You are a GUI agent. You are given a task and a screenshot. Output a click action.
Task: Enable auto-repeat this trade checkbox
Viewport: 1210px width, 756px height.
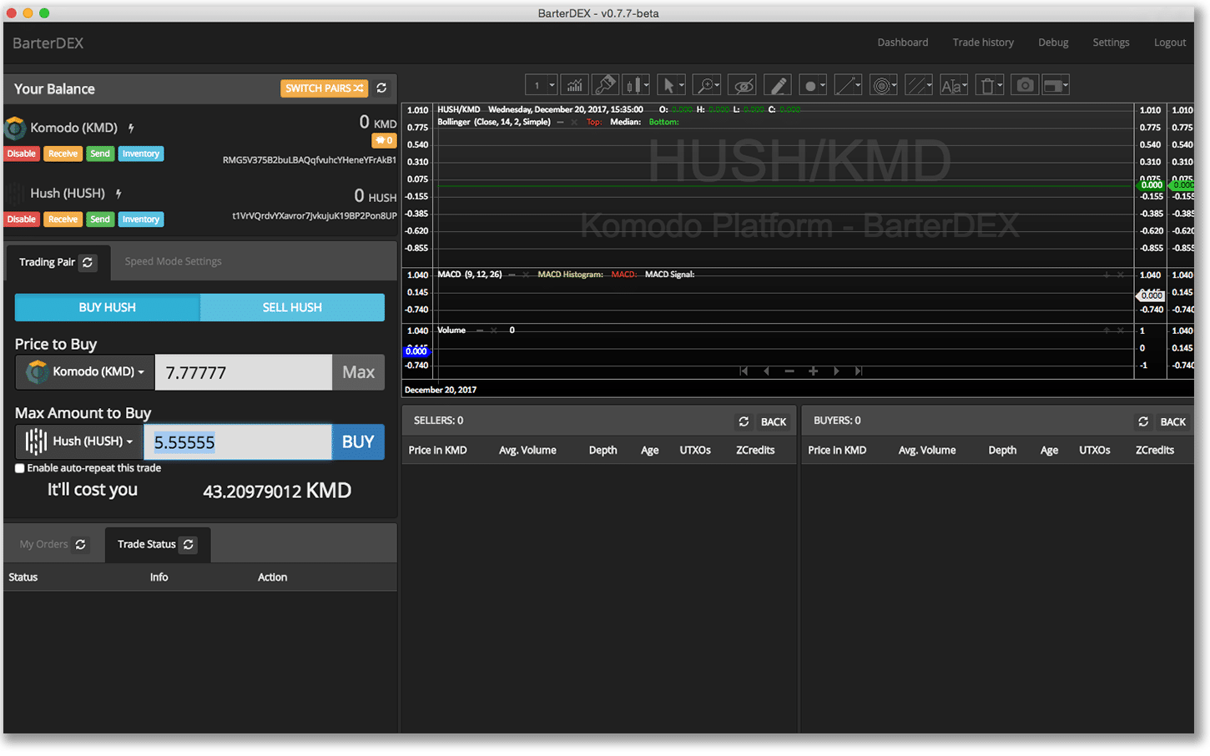[19, 468]
